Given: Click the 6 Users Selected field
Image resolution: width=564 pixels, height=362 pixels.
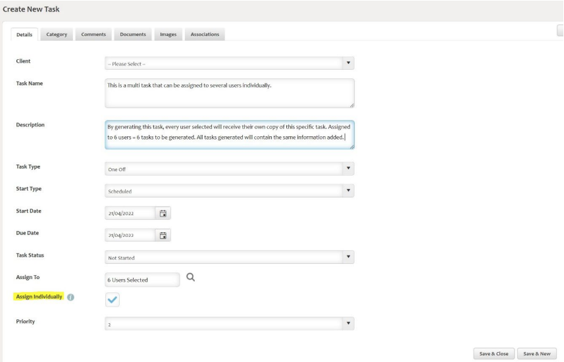Looking at the screenshot, I should pyautogui.click(x=142, y=280).
